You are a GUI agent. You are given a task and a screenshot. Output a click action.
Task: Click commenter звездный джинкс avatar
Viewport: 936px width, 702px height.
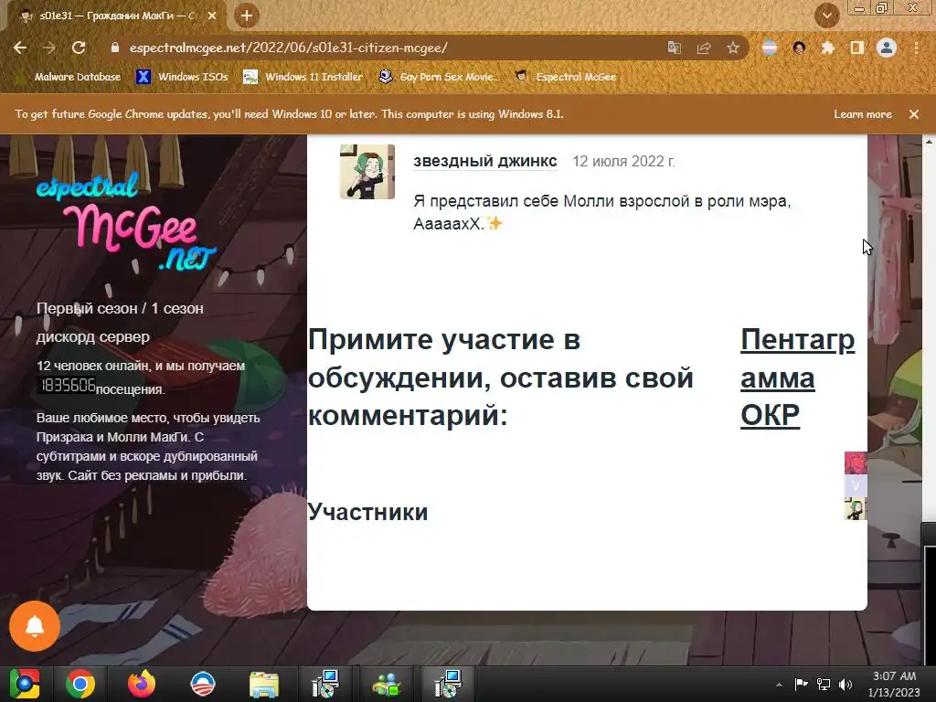tap(367, 171)
